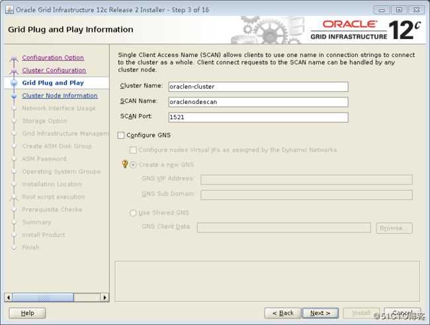Screen dimensions: 430x325
Task: Select Use Shared GNS radio button
Action: (x=133, y=213)
